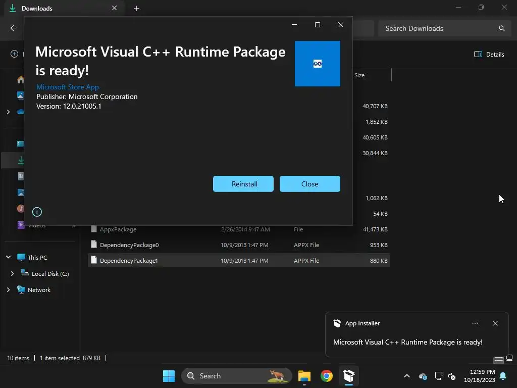Viewport: 517px width, 388px height.
Task: Click the info icon in the installer dialog
Action: click(37, 212)
